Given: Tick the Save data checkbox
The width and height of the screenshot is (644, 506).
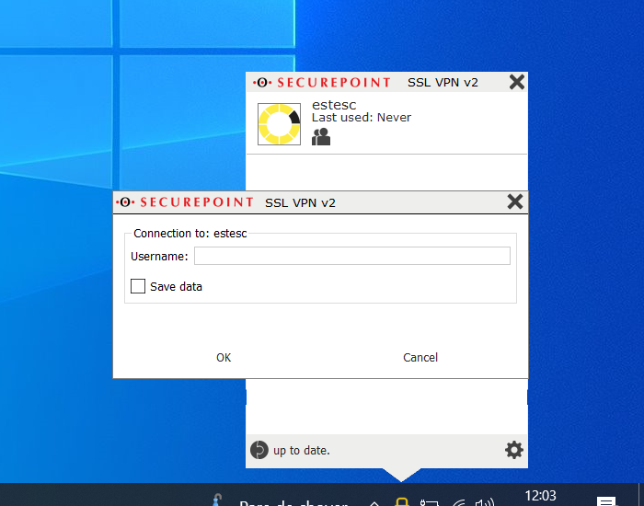Looking at the screenshot, I should pyautogui.click(x=138, y=286).
